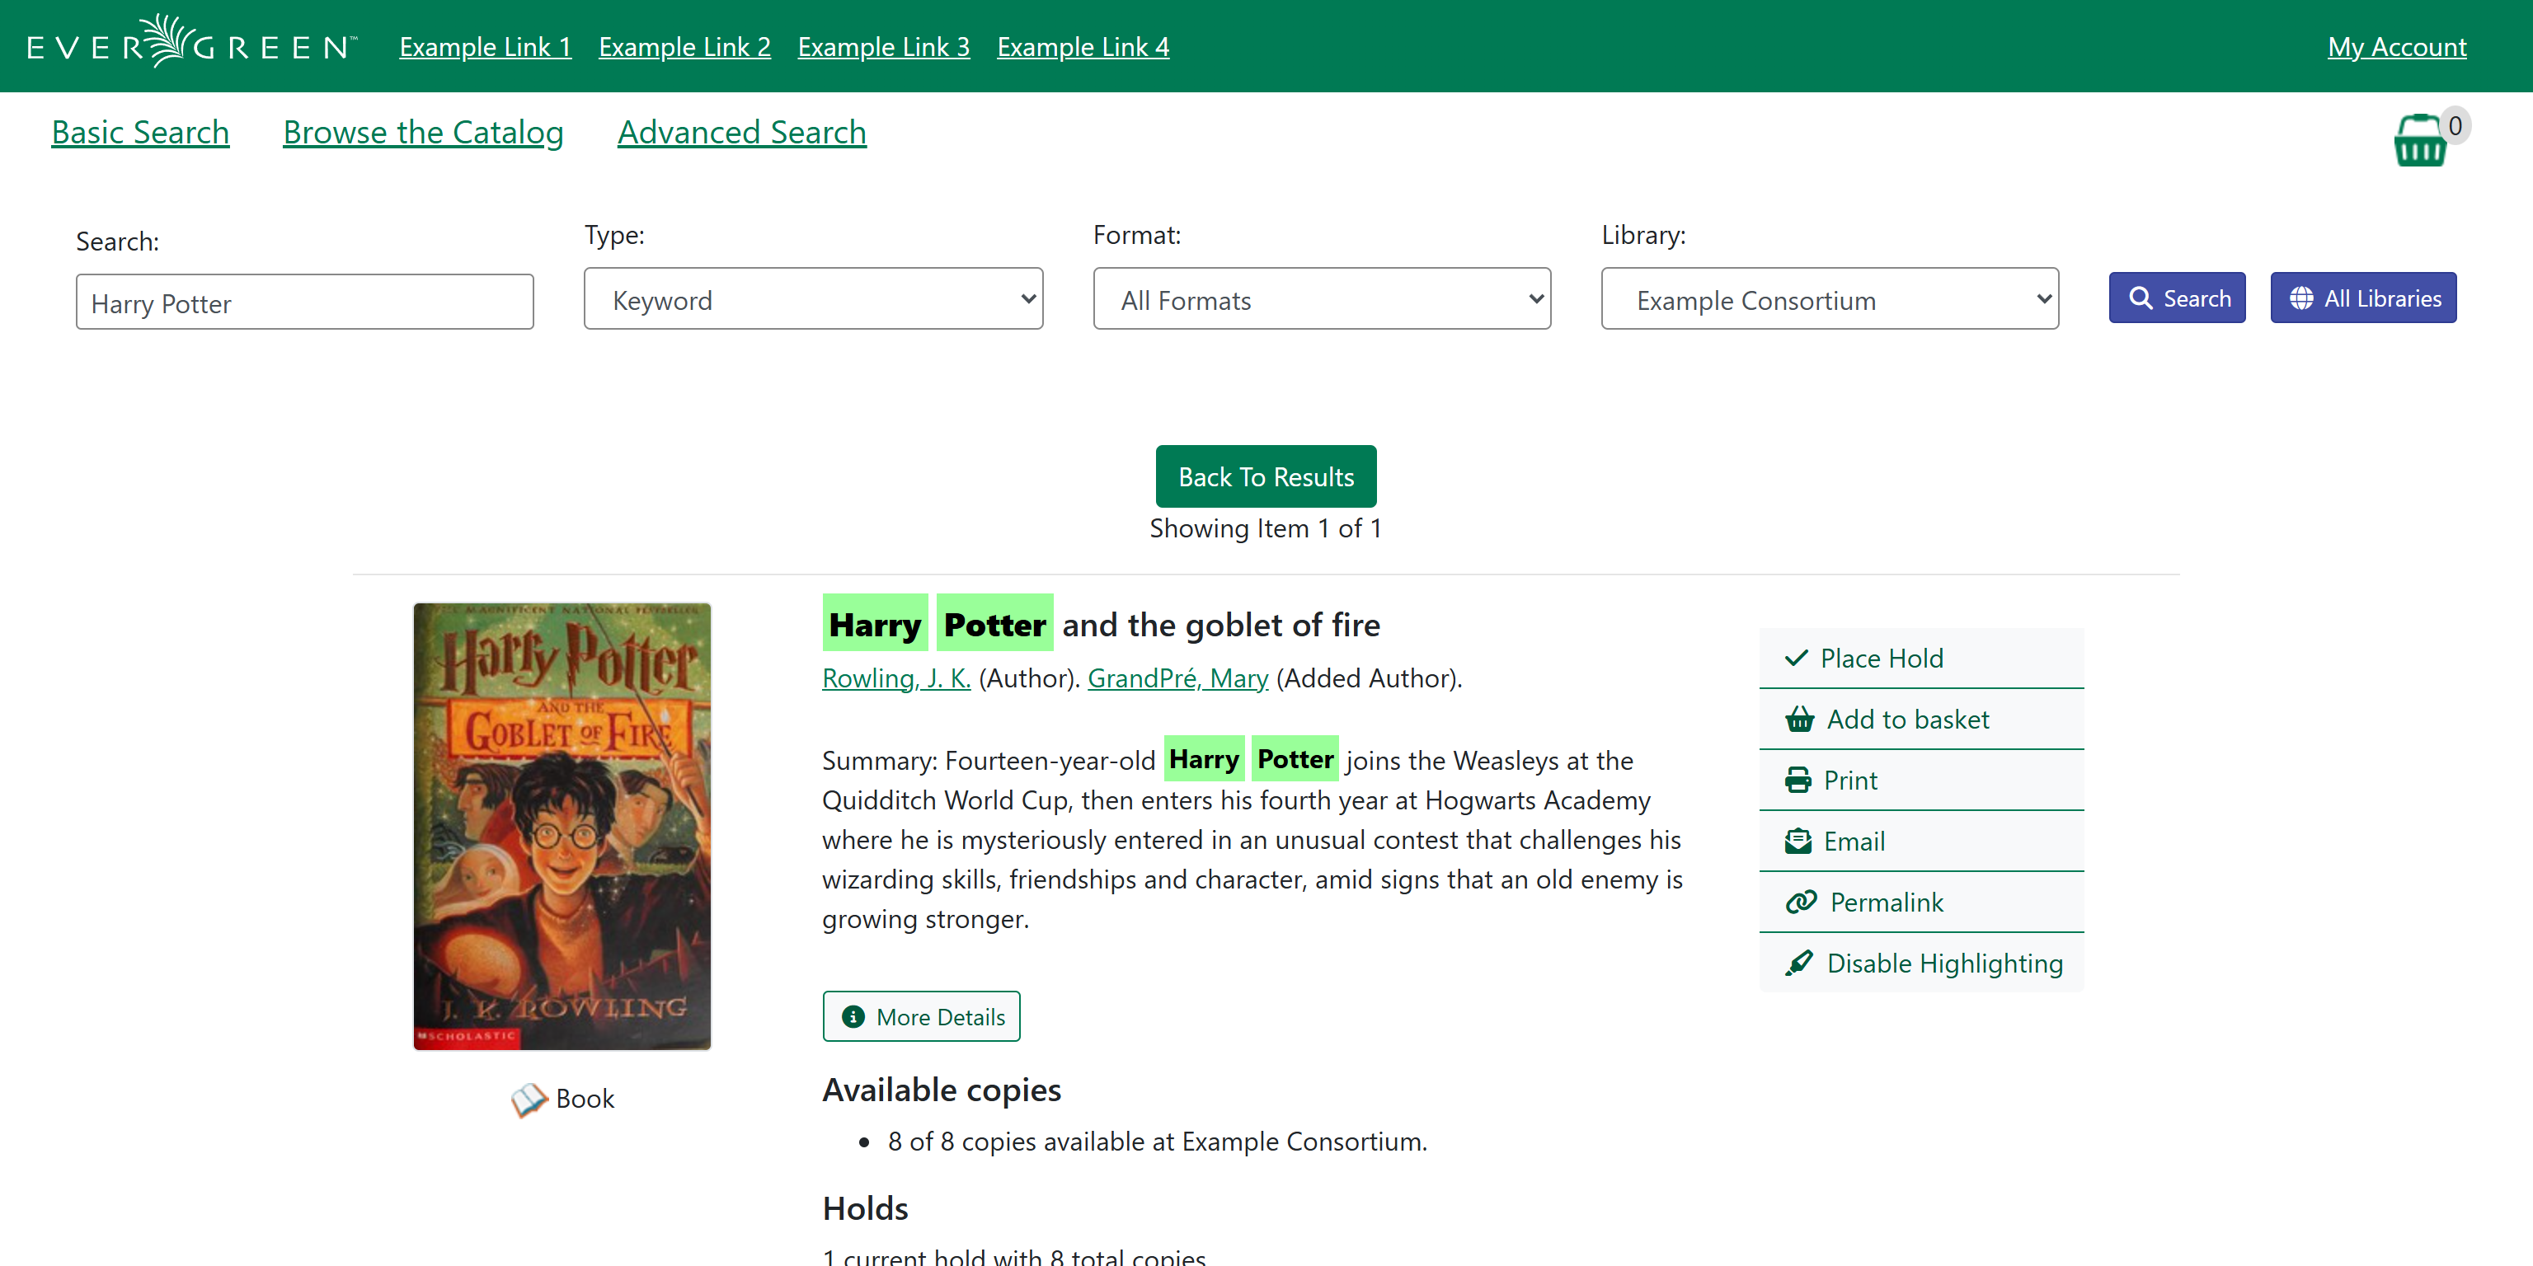Screen dimensions: 2533x1266
Task: Open Advanced Search
Action: click(741, 132)
